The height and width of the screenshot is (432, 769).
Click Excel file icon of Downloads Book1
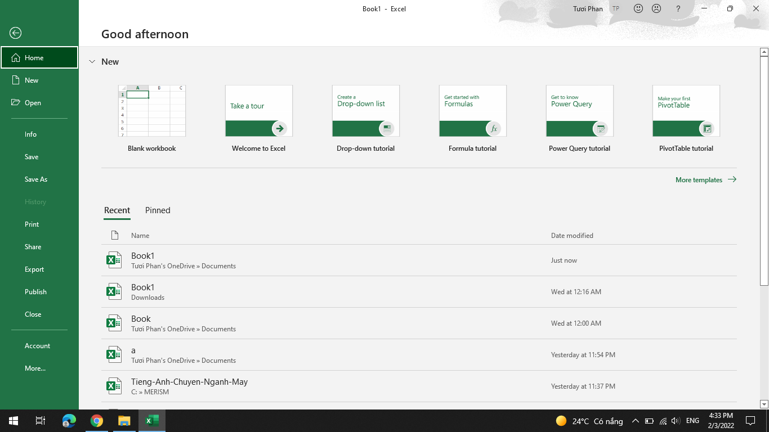pyautogui.click(x=114, y=291)
